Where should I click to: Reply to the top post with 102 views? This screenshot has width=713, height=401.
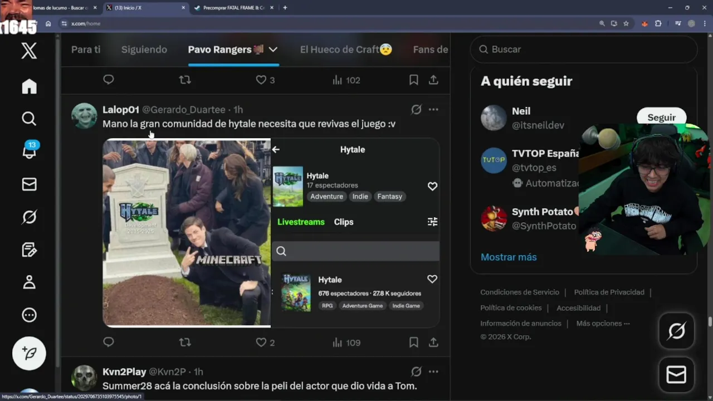(x=109, y=80)
